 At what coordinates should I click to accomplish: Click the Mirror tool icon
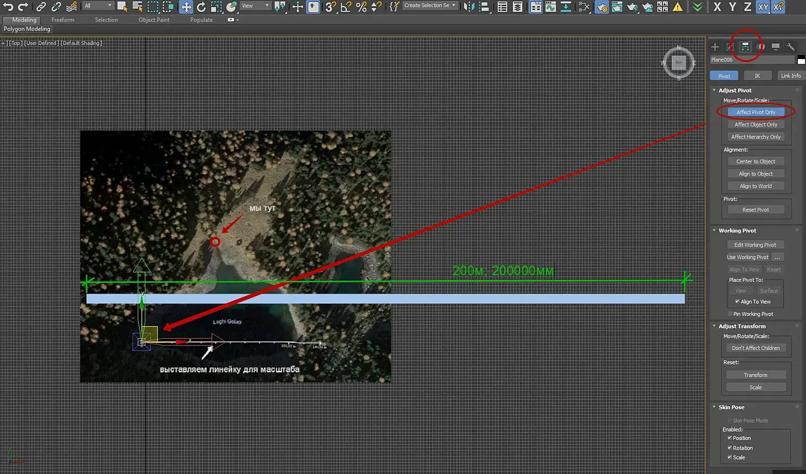coord(469,7)
